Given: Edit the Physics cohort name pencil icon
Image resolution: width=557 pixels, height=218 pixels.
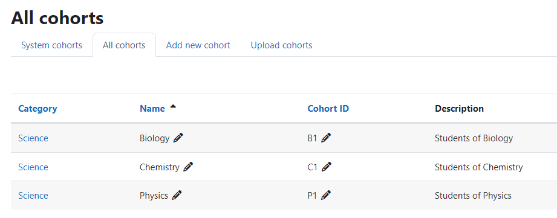Looking at the screenshot, I should click(x=177, y=195).
